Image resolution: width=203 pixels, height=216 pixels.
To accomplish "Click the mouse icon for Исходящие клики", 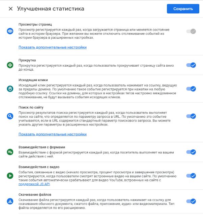I will pos(10,89).
